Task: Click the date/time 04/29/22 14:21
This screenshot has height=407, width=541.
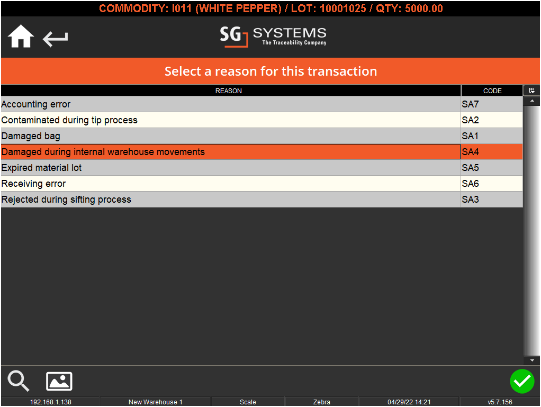Action: pos(409,402)
